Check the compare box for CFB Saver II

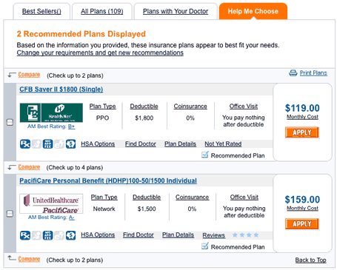10,122
